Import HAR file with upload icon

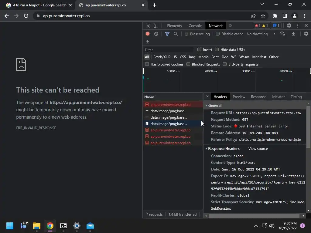(x=293, y=34)
